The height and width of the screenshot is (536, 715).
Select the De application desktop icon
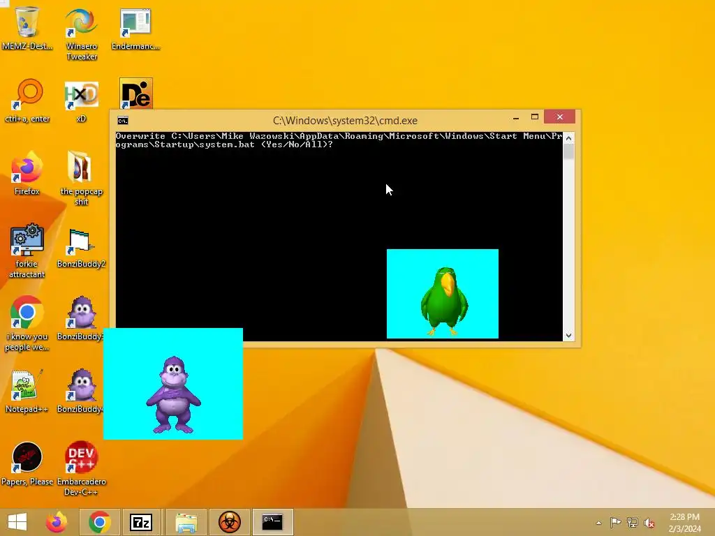pyautogui.click(x=136, y=94)
